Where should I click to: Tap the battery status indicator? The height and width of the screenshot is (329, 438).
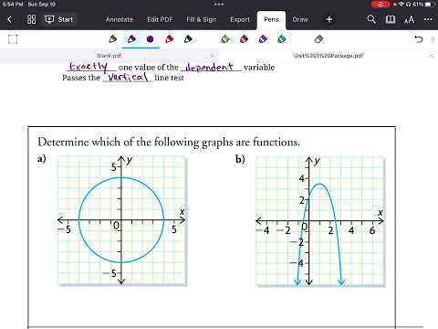click(x=430, y=5)
